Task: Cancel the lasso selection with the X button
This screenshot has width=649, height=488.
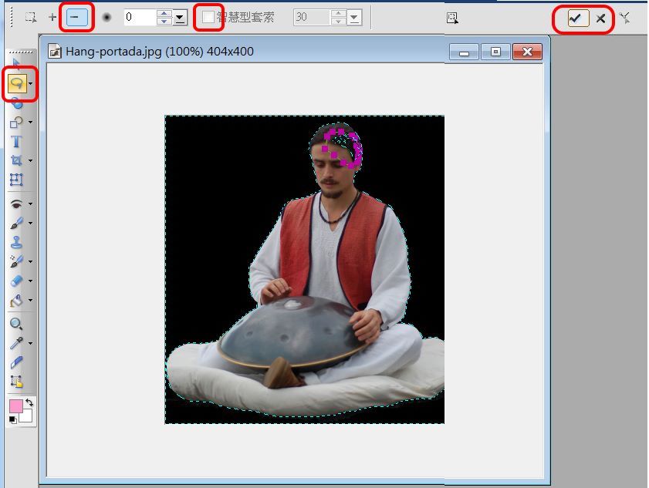Action: point(600,19)
